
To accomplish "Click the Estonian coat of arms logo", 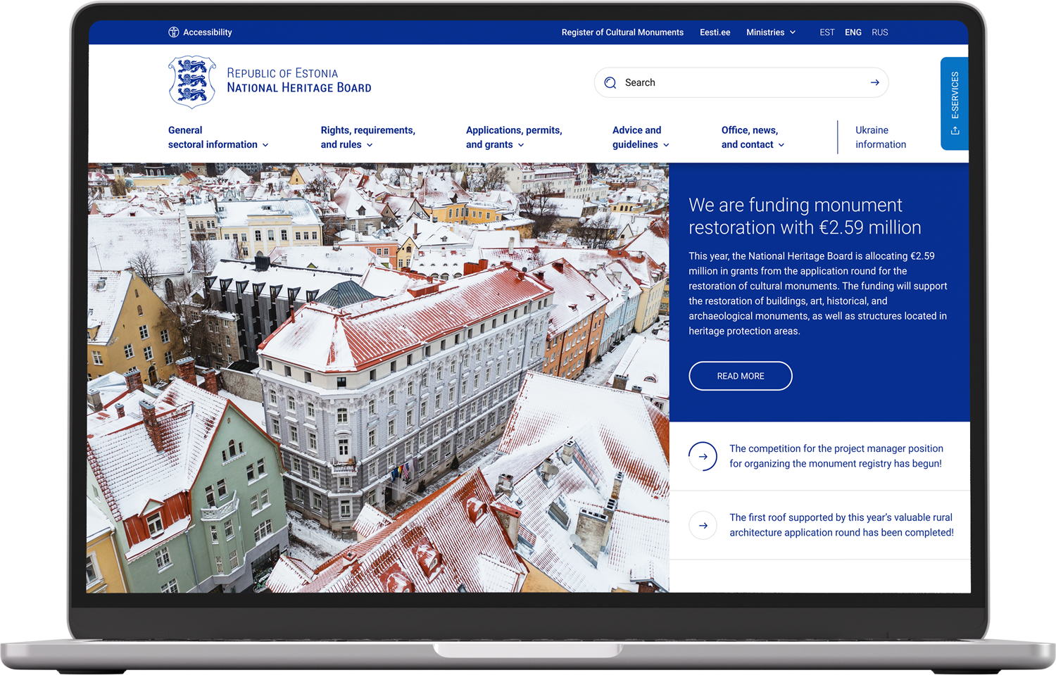I will pos(191,82).
